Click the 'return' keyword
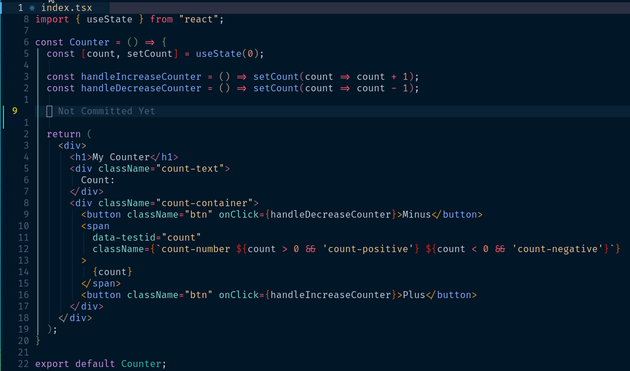The image size is (630, 371). (64, 134)
